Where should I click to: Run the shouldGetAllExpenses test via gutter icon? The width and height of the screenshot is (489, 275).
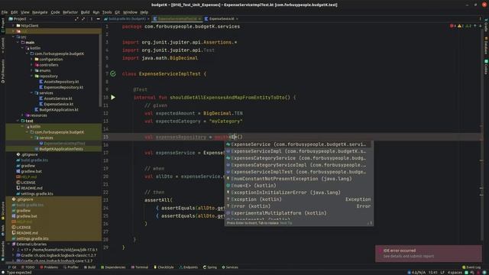click(113, 97)
